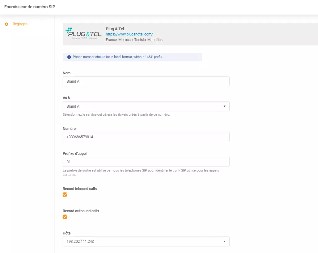Open the plugandtel.com website link
Viewport: 318px width, 253px height.
tap(129, 34)
